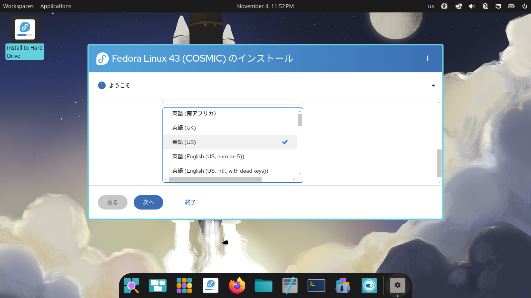Open the Bluetooth panel applet

[x=485, y=6]
